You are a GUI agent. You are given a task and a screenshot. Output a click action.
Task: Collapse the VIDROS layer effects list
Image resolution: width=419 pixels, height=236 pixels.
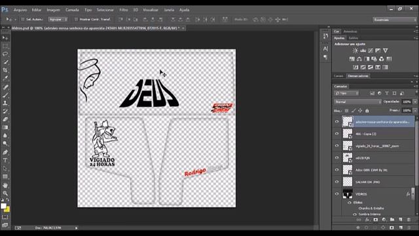click(x=413, y=194)
